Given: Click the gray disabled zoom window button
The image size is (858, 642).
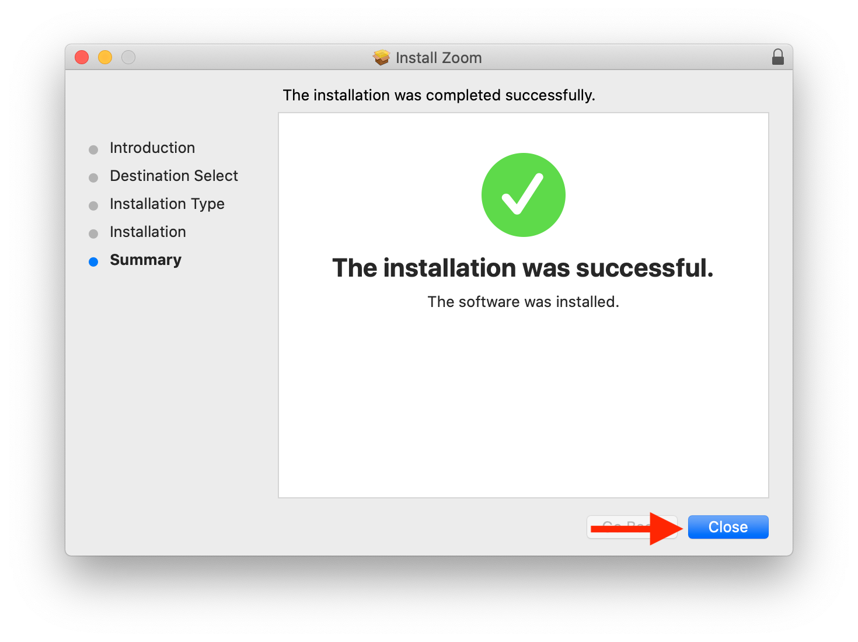Looking at the screenshot, I should pos(128,57).
